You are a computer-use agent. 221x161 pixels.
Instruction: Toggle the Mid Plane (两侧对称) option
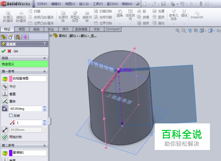[x=5, y=137]
